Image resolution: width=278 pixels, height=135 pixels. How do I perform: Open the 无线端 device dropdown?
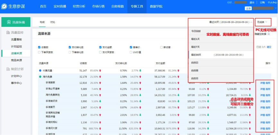click(x=262, y=22)
